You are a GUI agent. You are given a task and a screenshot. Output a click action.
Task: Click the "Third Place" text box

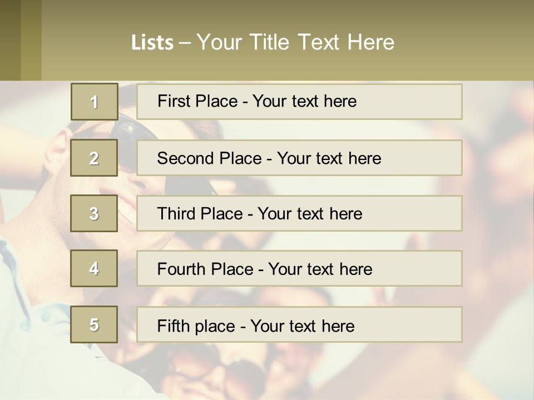[x=299, y=213]
